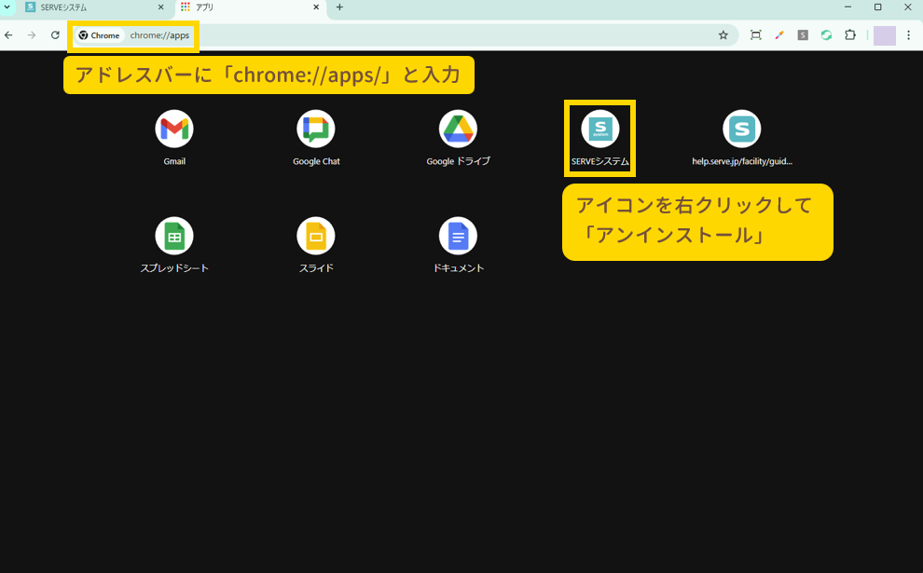Open the ドキュメント app icon
The width and height of the screenshot is (923, 573).
458,237
